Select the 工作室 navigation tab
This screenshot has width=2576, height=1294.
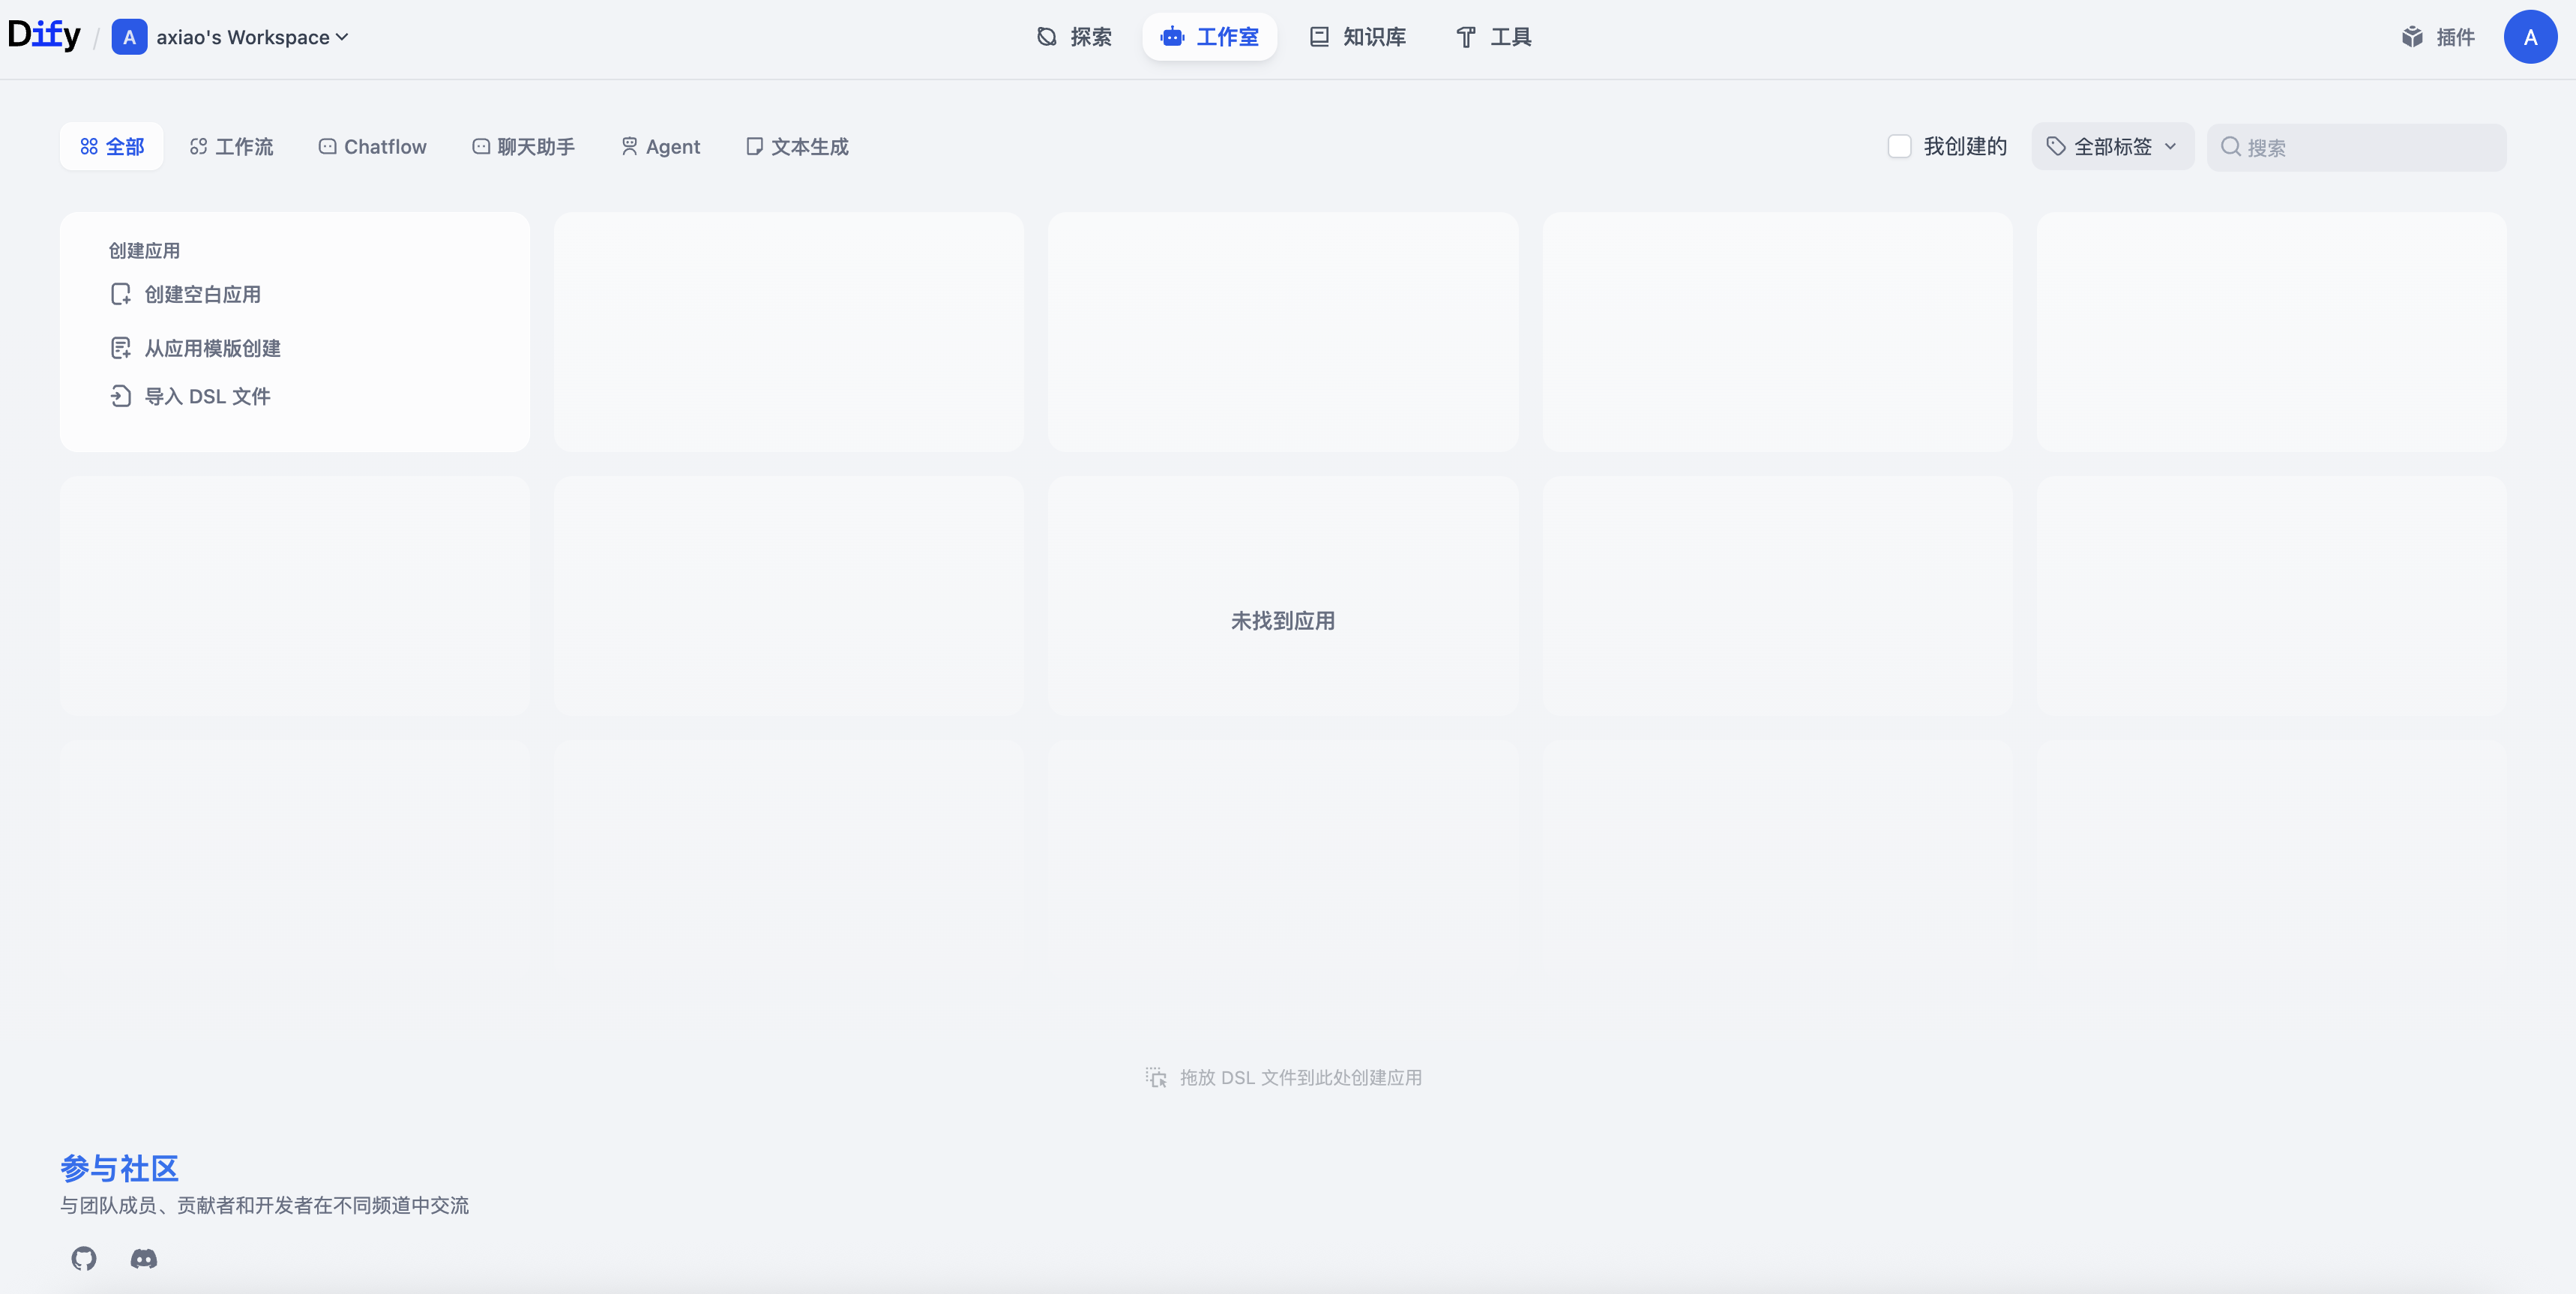coord(1209,37)
